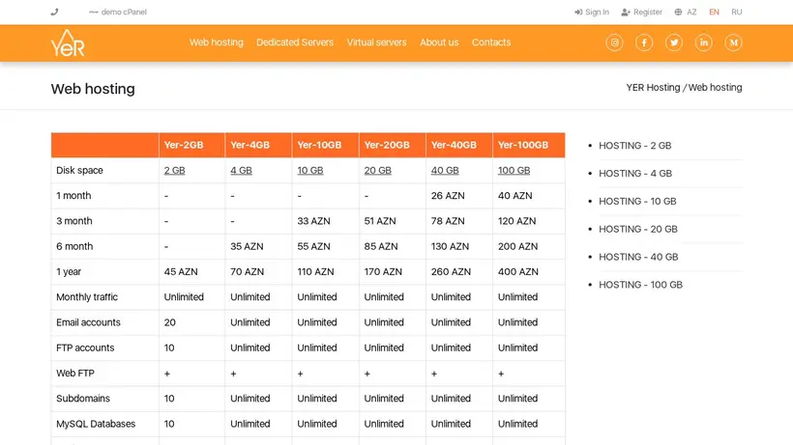Open HOSTING - 10 GB sidebar link

(637, 202)
